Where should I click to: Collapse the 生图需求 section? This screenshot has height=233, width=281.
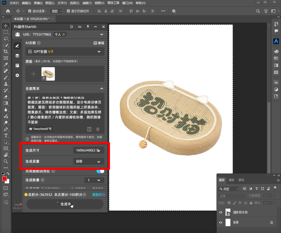[102, 89]
